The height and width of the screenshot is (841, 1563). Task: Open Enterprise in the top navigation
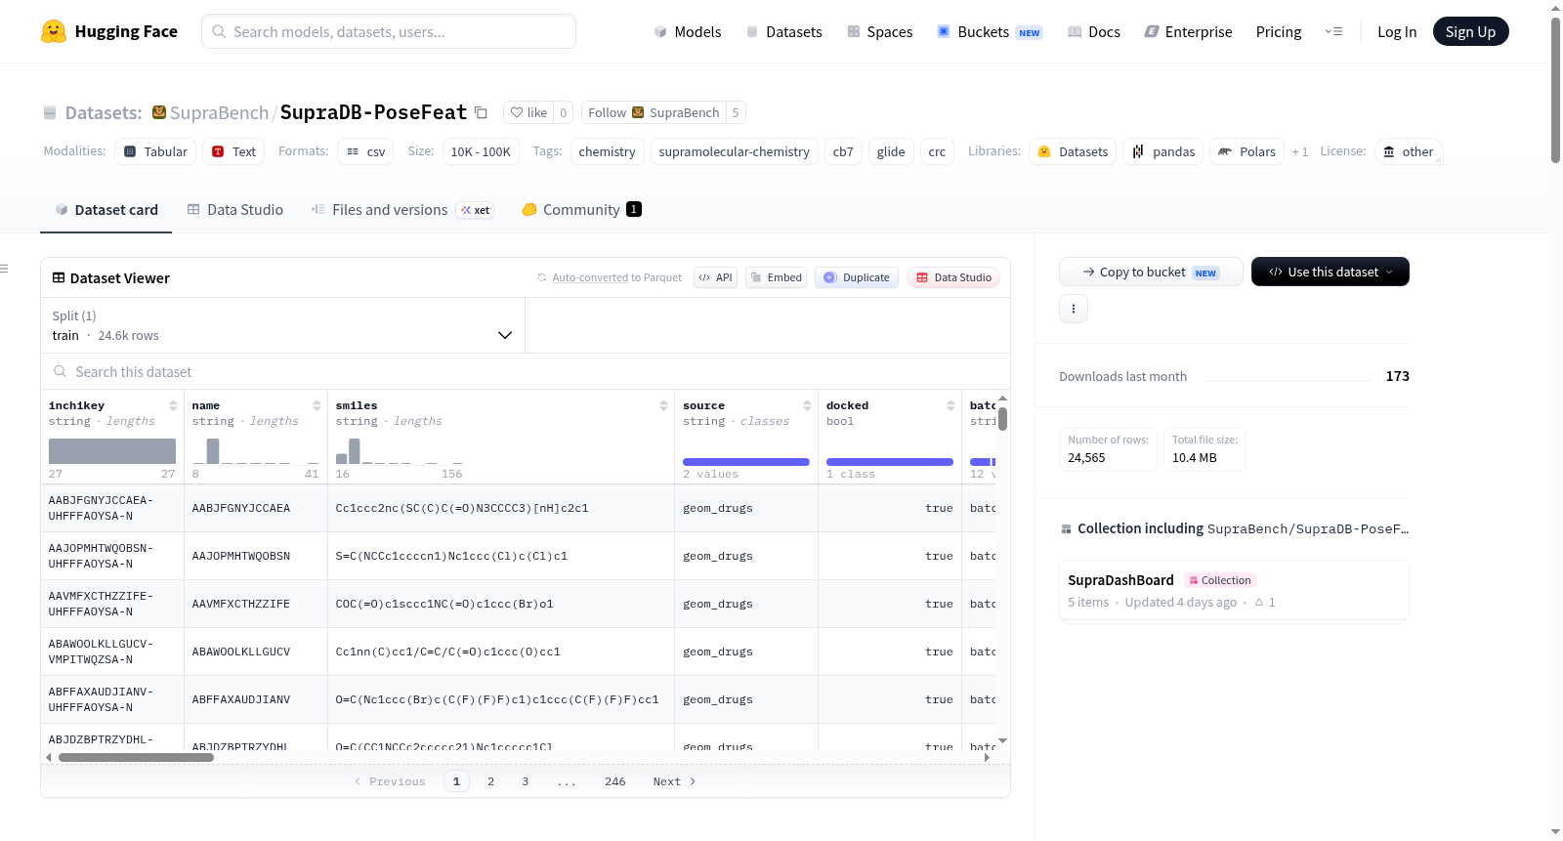click(x=1188, y=32)
